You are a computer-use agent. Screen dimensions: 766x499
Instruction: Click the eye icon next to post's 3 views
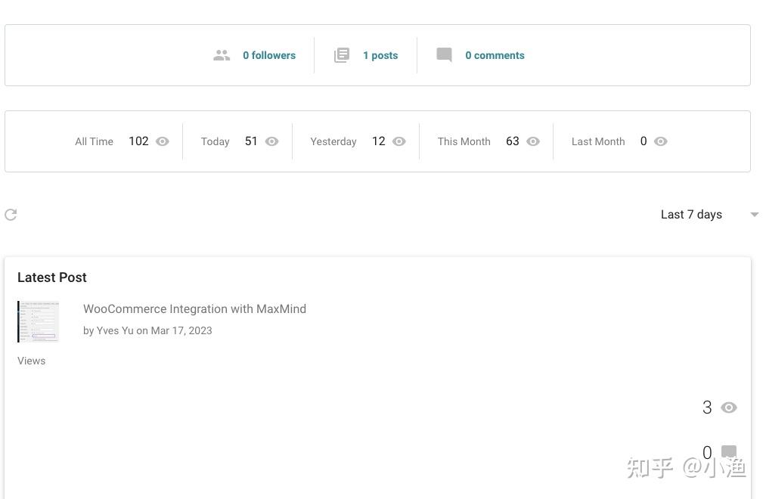[729, 408]
